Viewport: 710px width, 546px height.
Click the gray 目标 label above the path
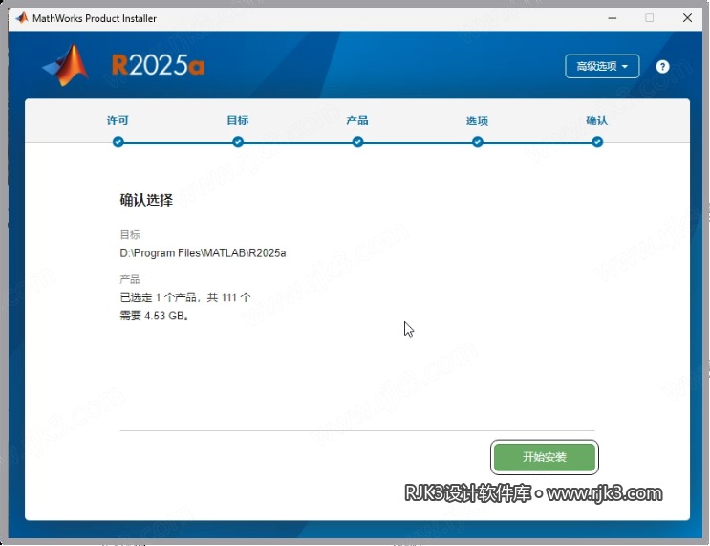pos(130,234)
